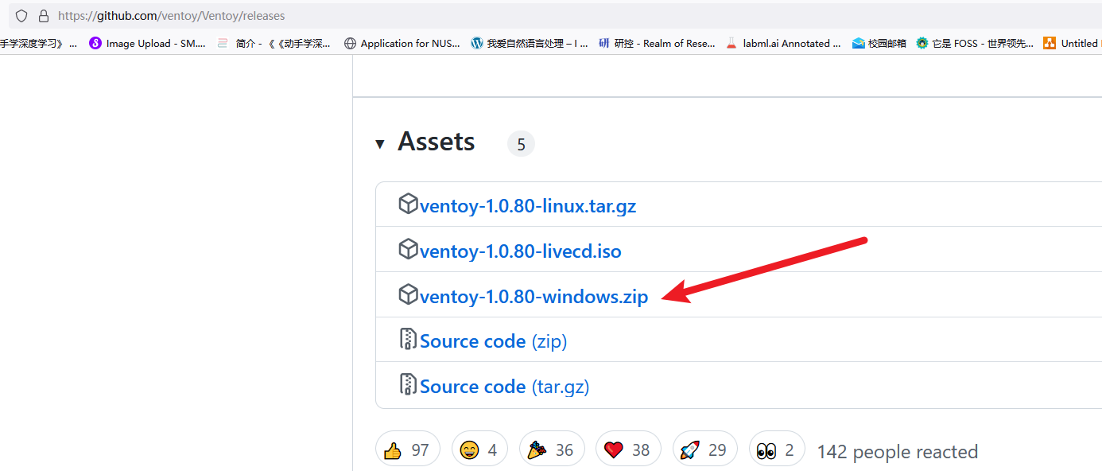Click the '142 people reacted' text
The image size is (1102, 471).
tap(898, 452)
